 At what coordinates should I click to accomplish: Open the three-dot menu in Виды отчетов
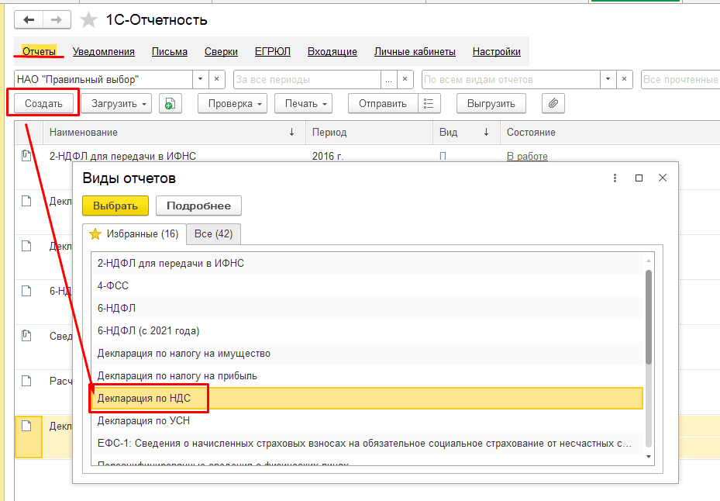(x=615, y=178)
